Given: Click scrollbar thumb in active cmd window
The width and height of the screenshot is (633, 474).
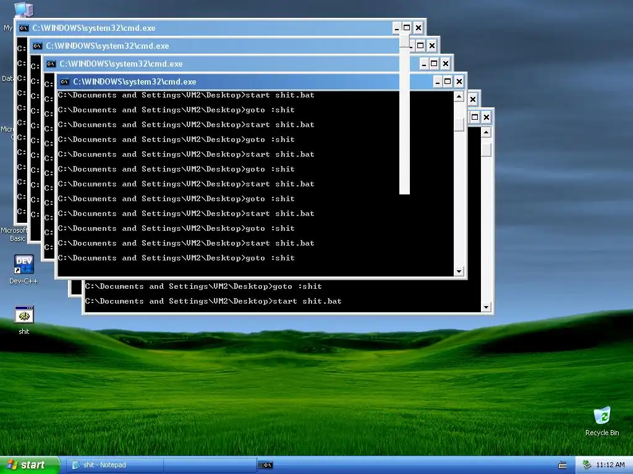Looking at the screenshot, I should pyautogui.click(x=459, y=125).
